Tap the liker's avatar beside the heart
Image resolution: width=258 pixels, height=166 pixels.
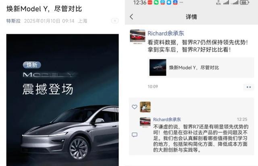(145, 107)
